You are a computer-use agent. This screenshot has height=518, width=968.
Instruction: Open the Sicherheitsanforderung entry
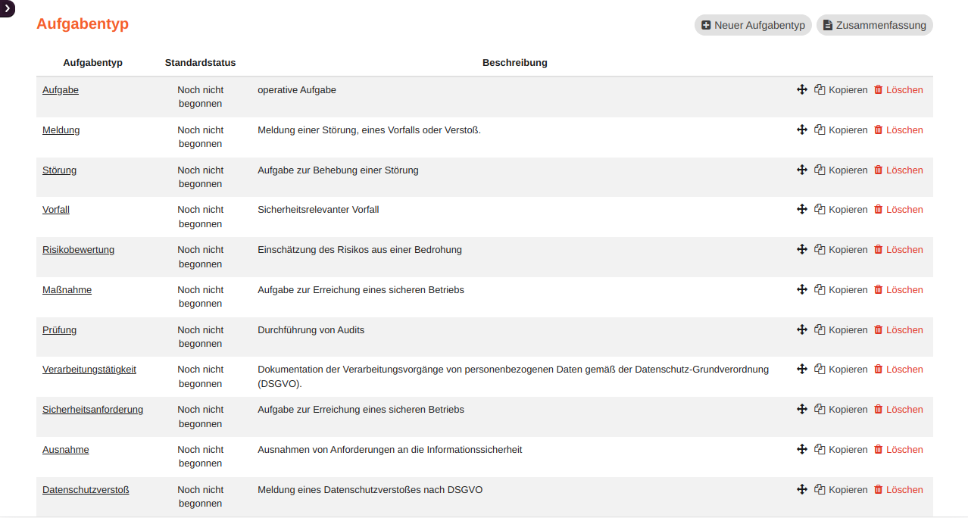92,409
